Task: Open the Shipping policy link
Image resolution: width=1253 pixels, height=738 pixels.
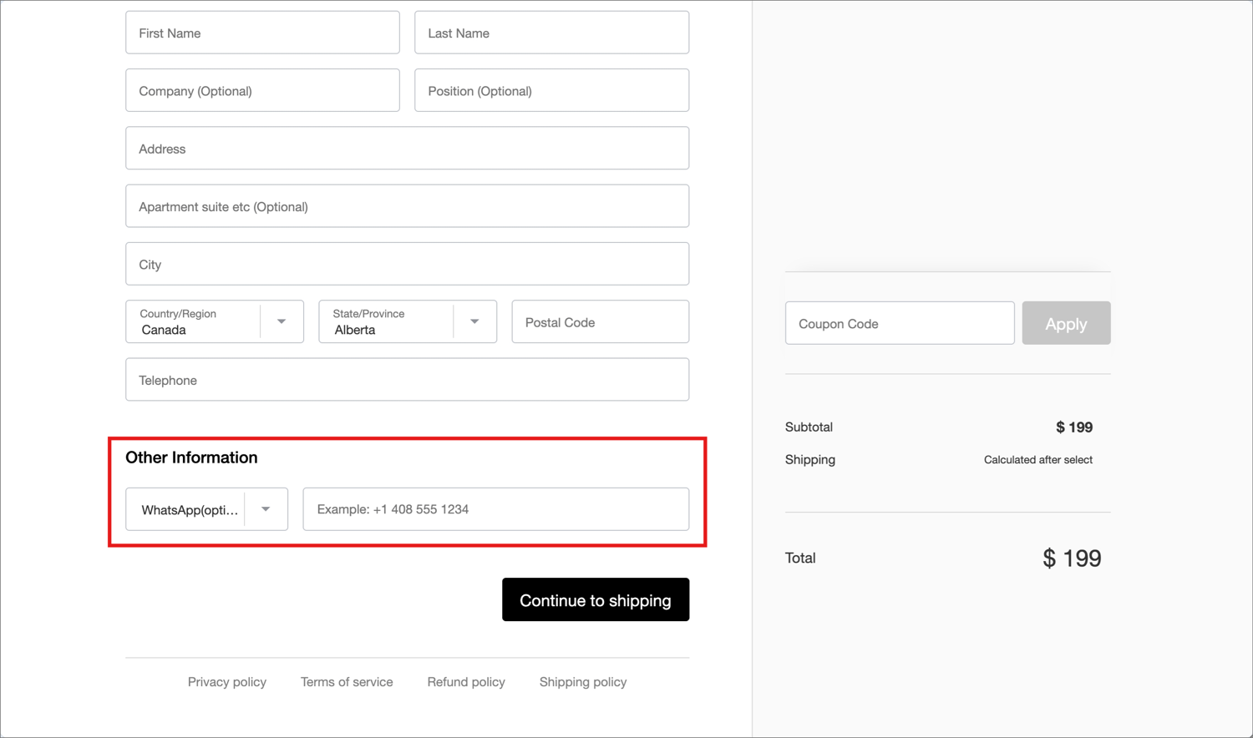Action: point(583,682)
